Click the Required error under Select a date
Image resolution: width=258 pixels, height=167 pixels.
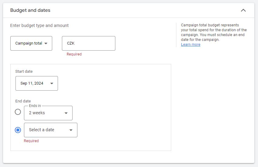pos(31,141)
